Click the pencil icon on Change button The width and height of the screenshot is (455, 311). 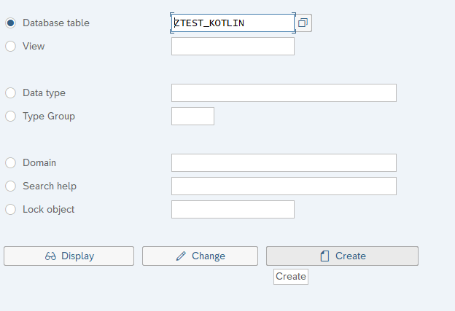coord(181,256)
